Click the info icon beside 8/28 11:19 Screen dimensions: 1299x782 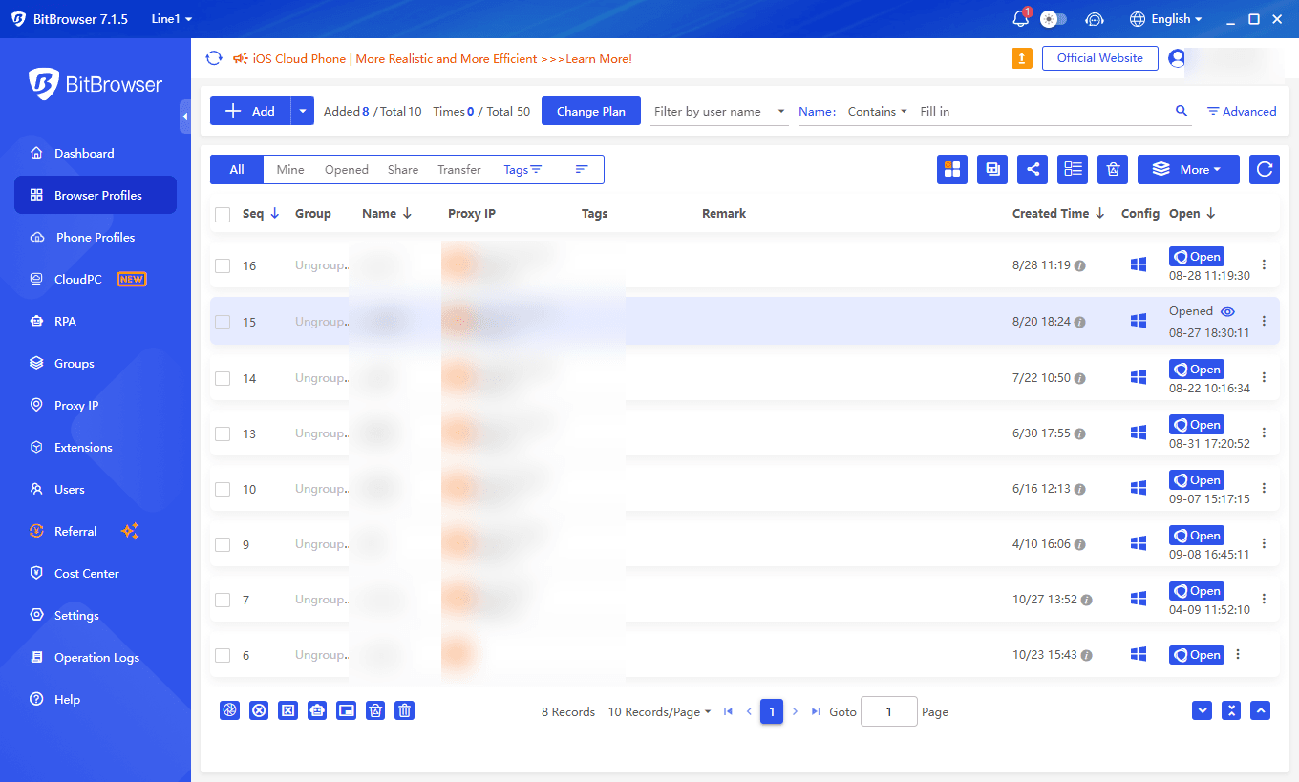[x=1080, y=266]
